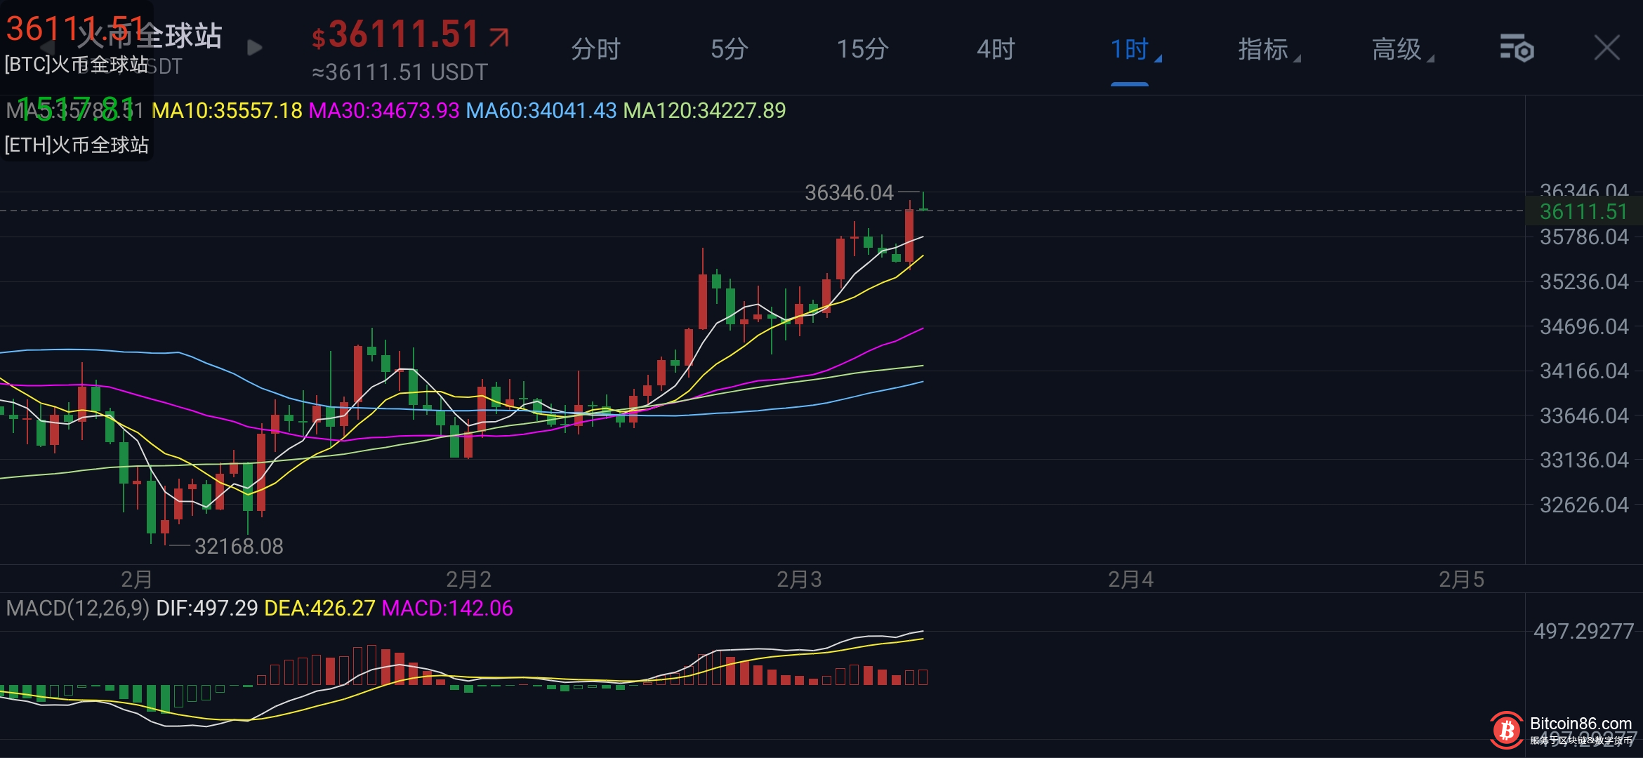
Task: Select the 15分 interval tab
Action: point(862,50)
